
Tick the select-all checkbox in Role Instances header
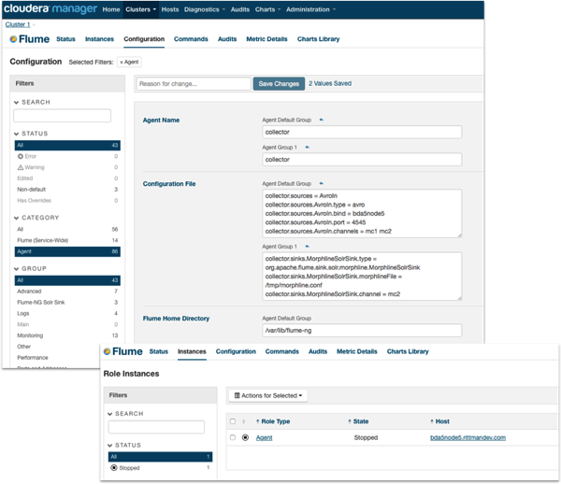point(233,421)
